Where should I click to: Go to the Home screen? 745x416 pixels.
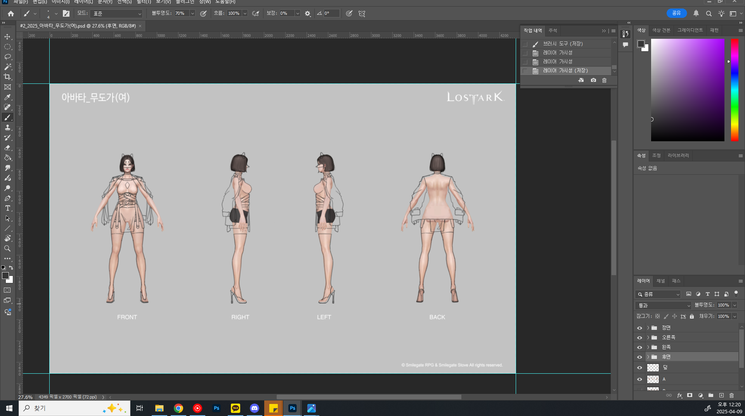(11, 14)
